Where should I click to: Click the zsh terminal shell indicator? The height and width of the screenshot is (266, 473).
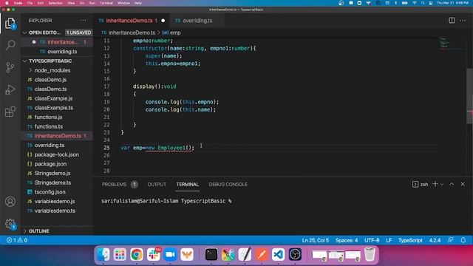click(x=421, y=184)
